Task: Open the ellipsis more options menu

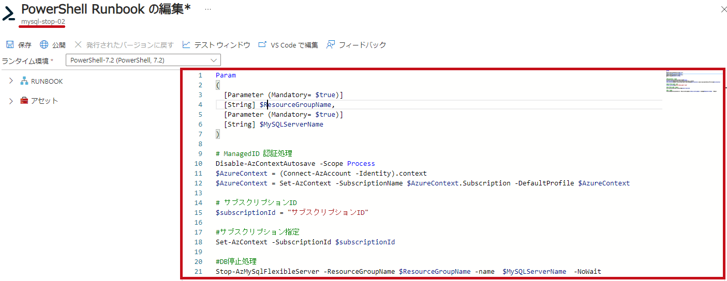Action: [x=208, y=10]
